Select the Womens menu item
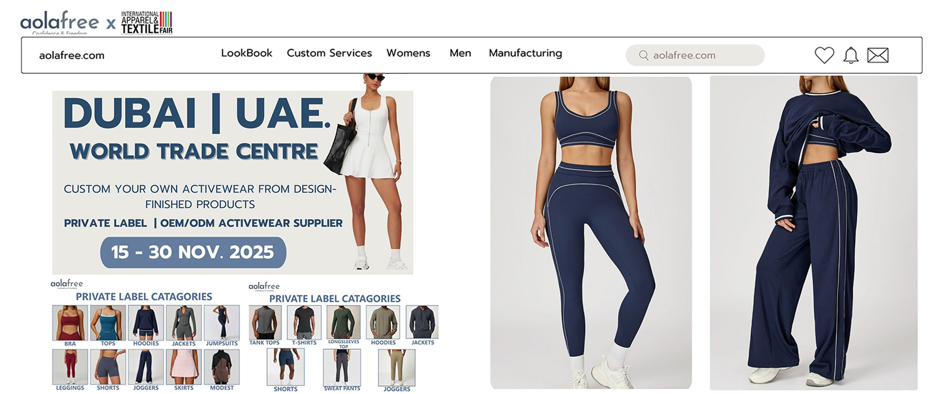The image size is (947, 394). [408, 53]
